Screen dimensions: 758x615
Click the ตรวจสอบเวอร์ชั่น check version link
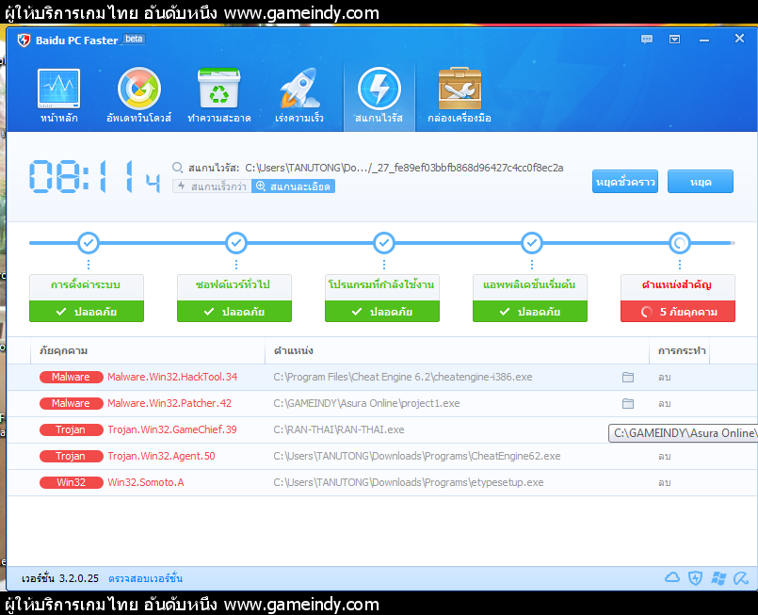146,578
